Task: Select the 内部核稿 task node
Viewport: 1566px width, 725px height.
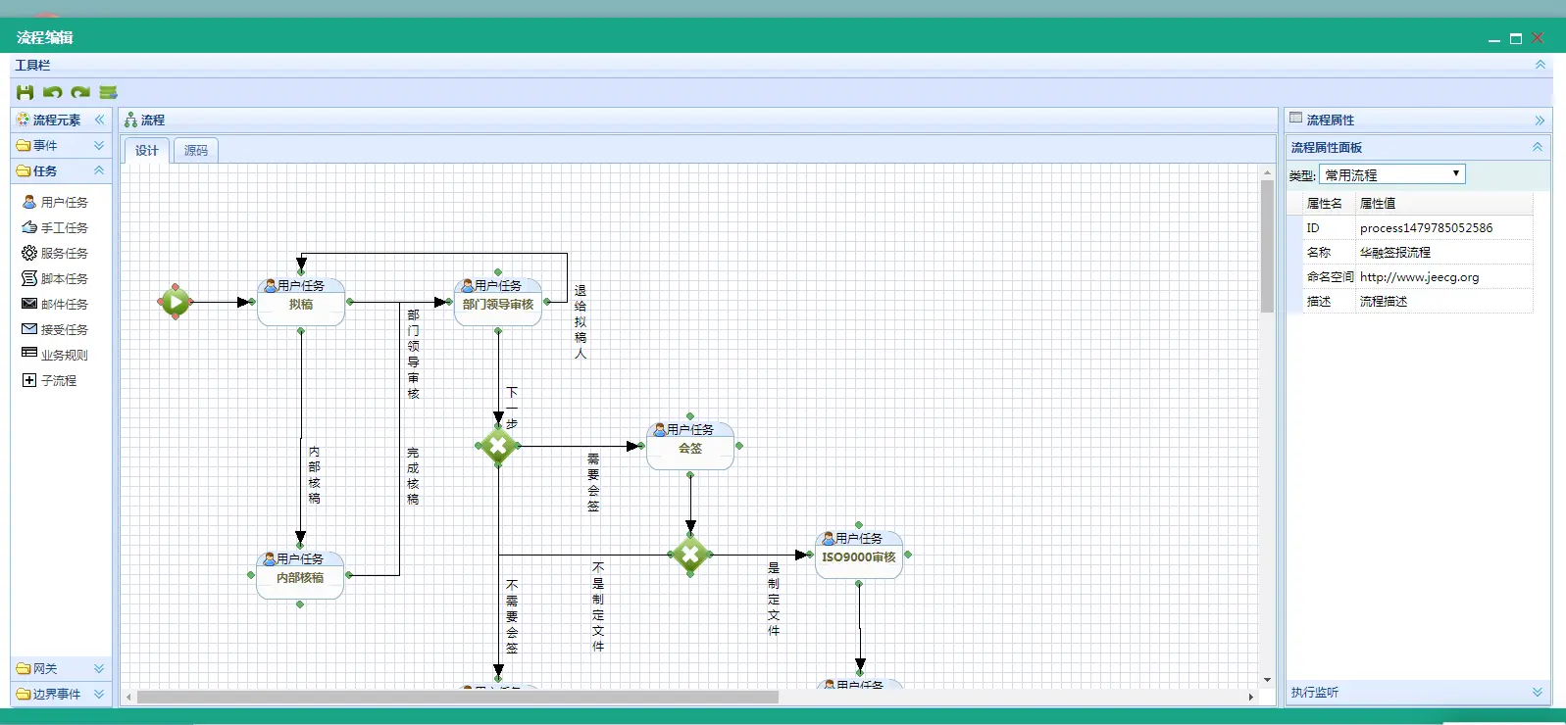Action: click(x=300, y=575)
